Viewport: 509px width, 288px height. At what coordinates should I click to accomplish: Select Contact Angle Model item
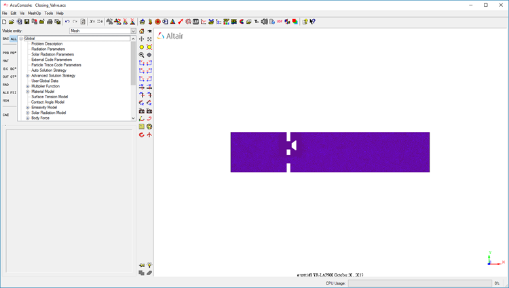tap(48, 102)
